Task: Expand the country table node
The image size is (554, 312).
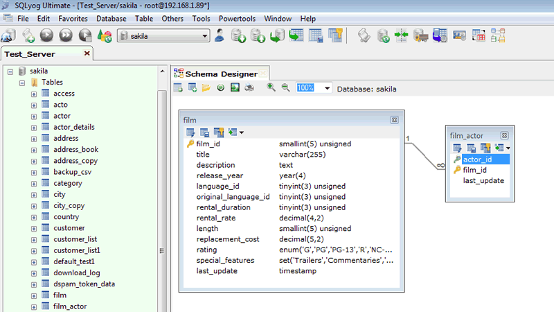Action: [x=33, y=218]
